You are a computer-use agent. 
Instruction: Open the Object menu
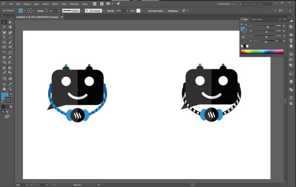pos(27,4)
